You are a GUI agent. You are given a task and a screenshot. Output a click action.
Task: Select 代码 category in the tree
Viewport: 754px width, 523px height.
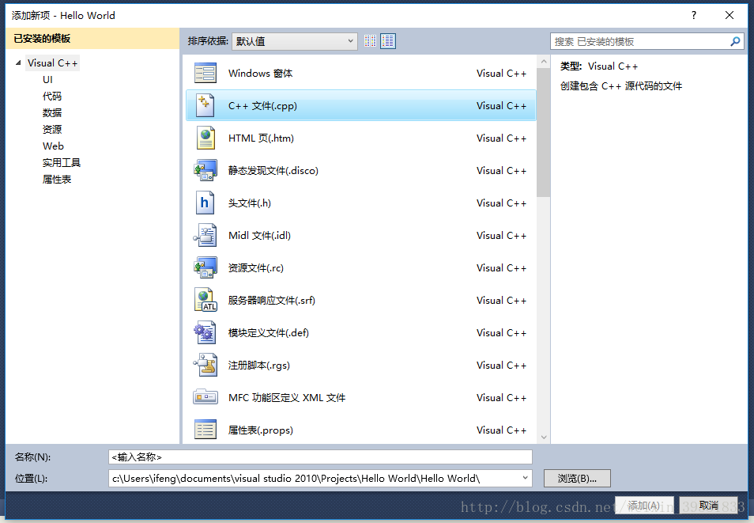click(52, 97)
